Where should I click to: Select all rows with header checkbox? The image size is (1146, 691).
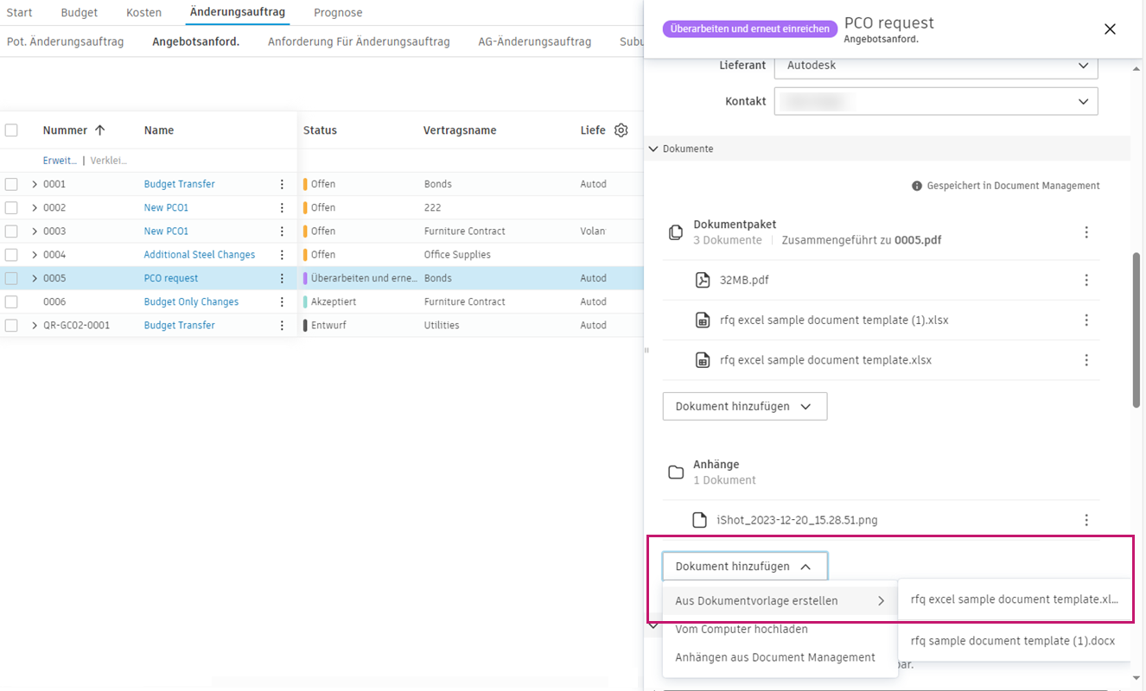tap(11, 130)
